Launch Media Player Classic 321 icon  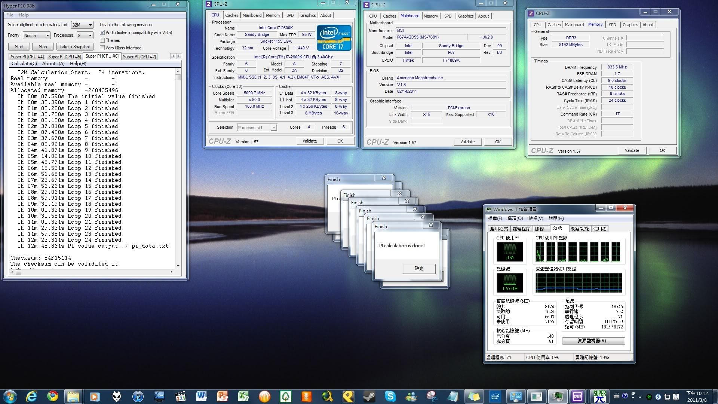181,396
